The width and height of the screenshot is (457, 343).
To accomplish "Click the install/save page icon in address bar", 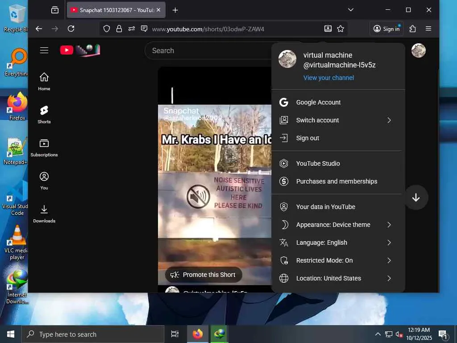I will 328,29.
